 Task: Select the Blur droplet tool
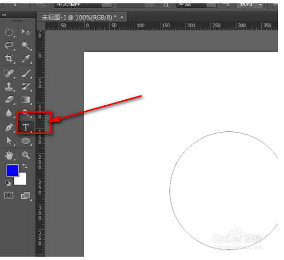coord(9,113)
